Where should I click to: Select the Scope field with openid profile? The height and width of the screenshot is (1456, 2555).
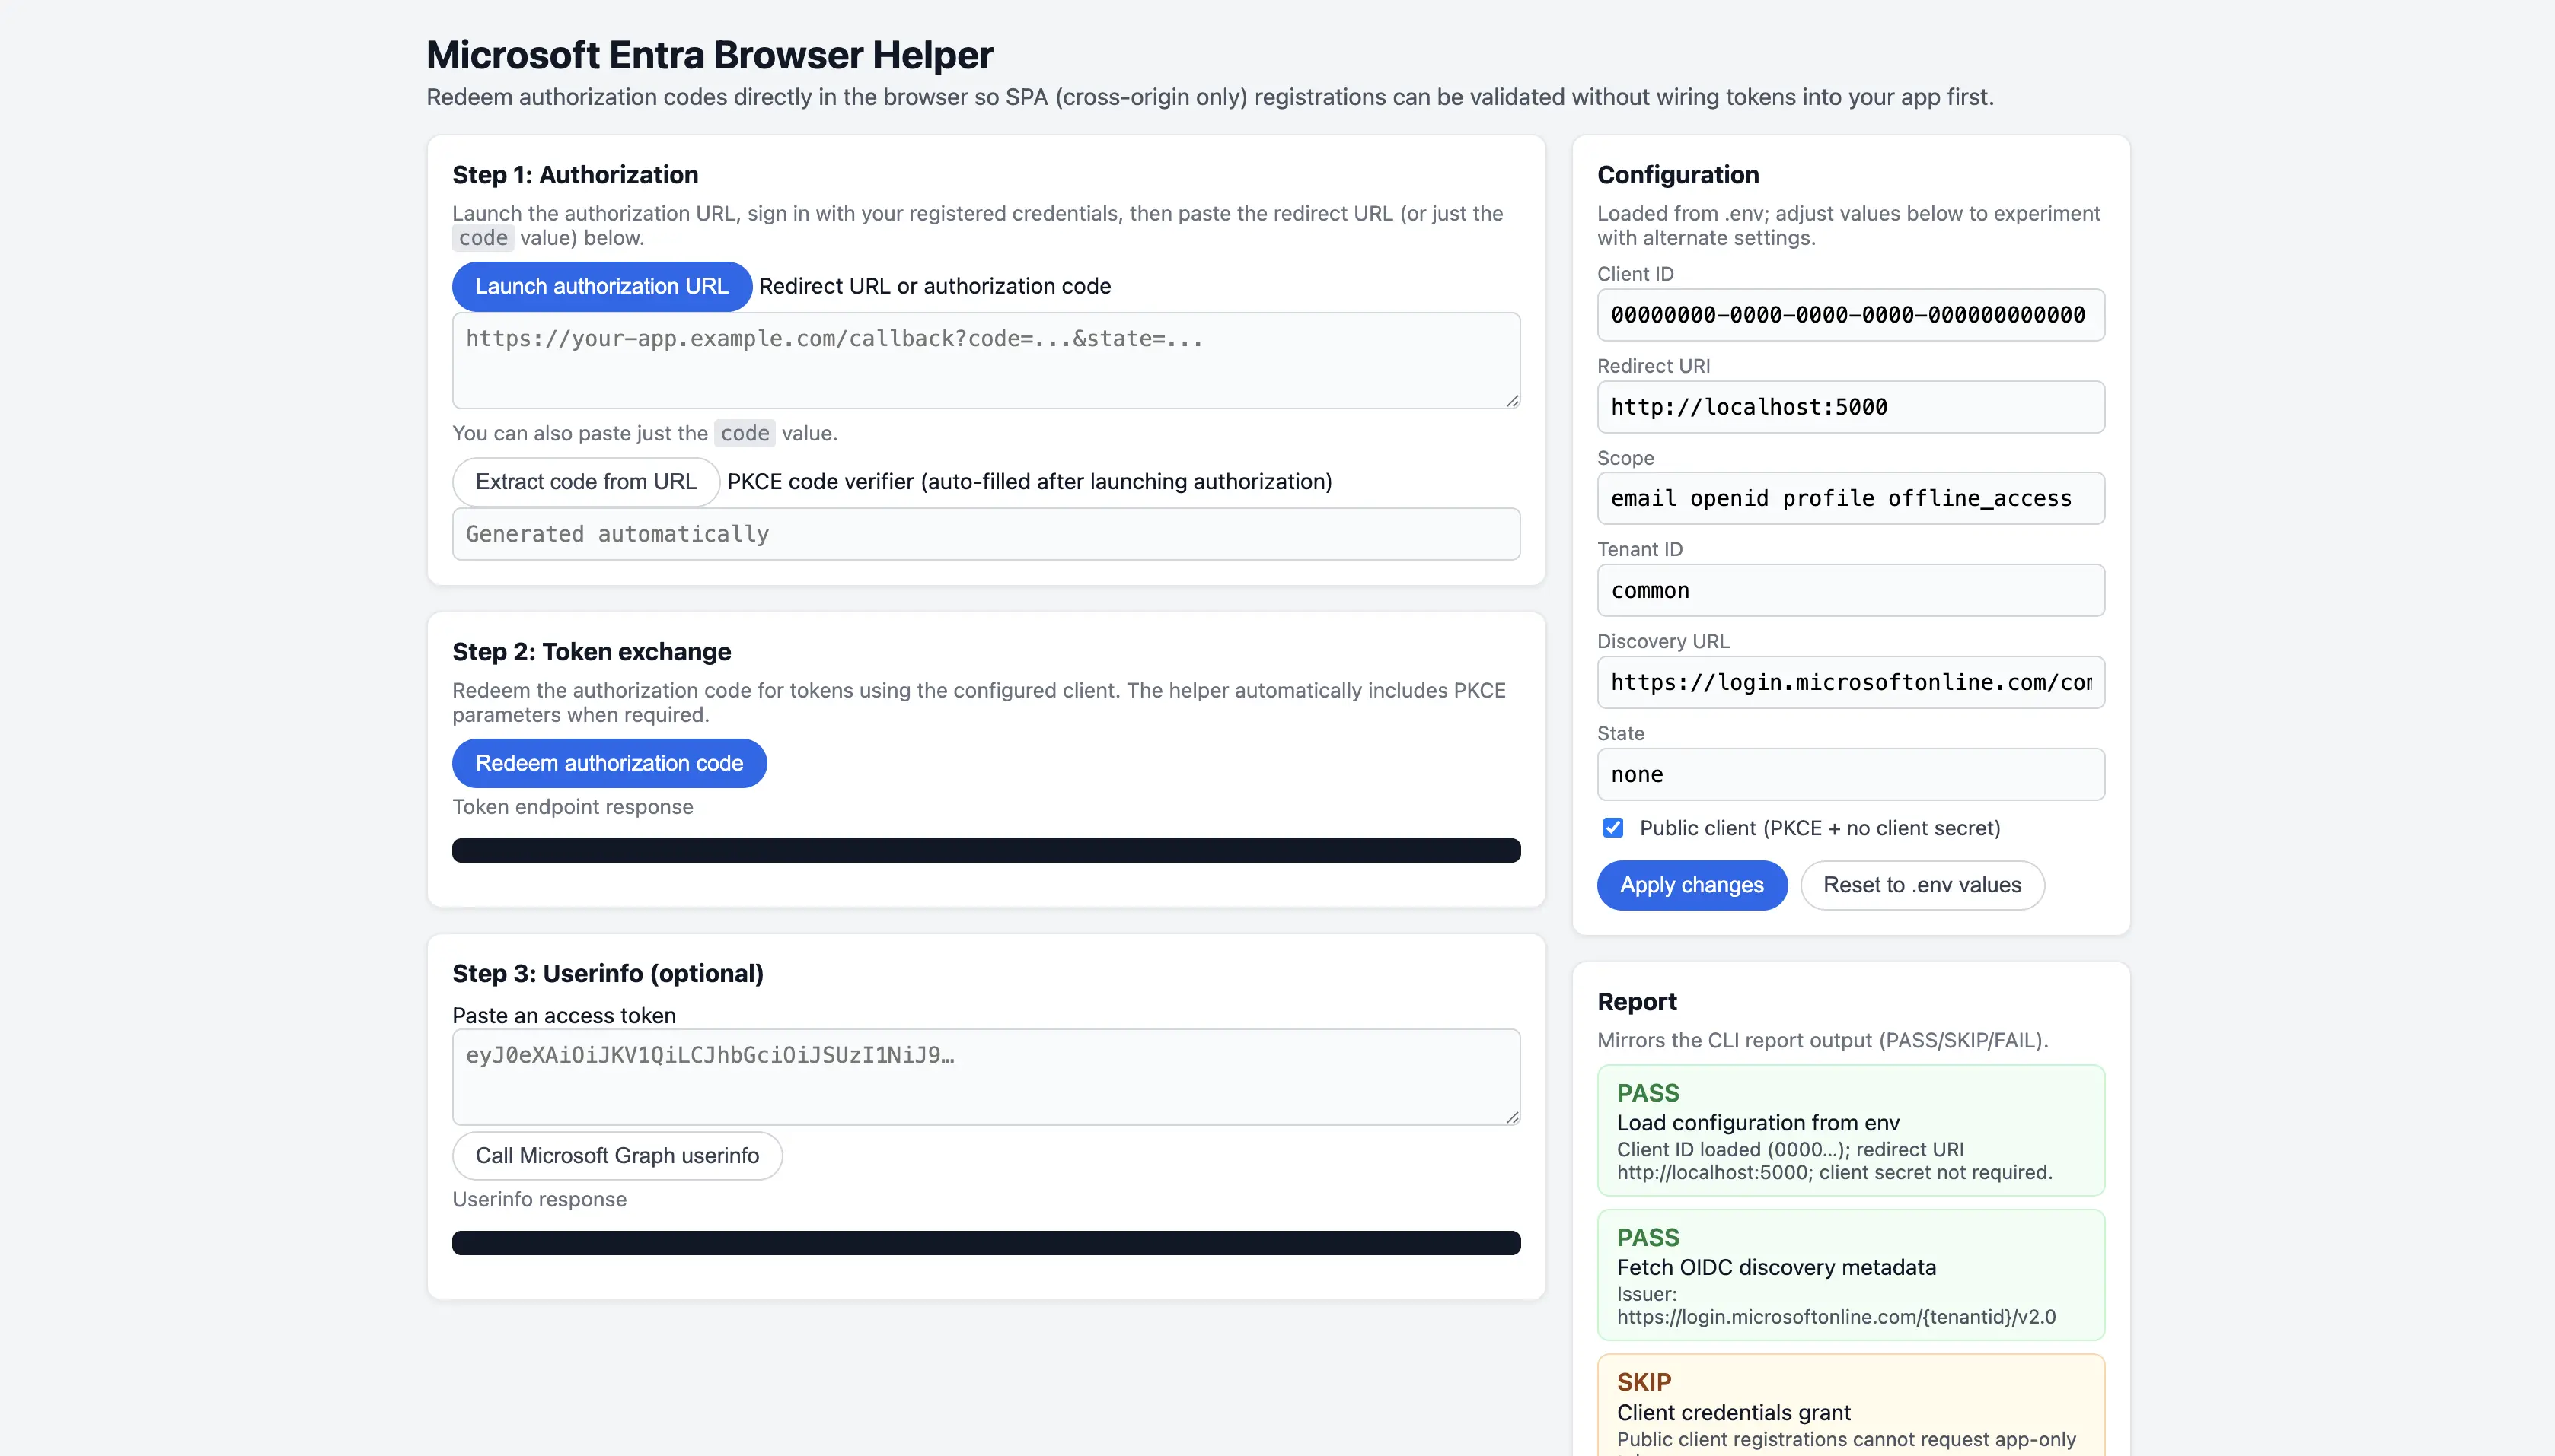(x=1851, y=498)
